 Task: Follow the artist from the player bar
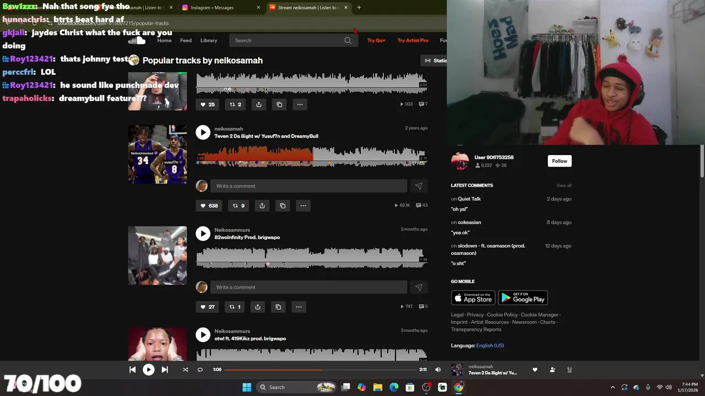(x=552, y=370)
